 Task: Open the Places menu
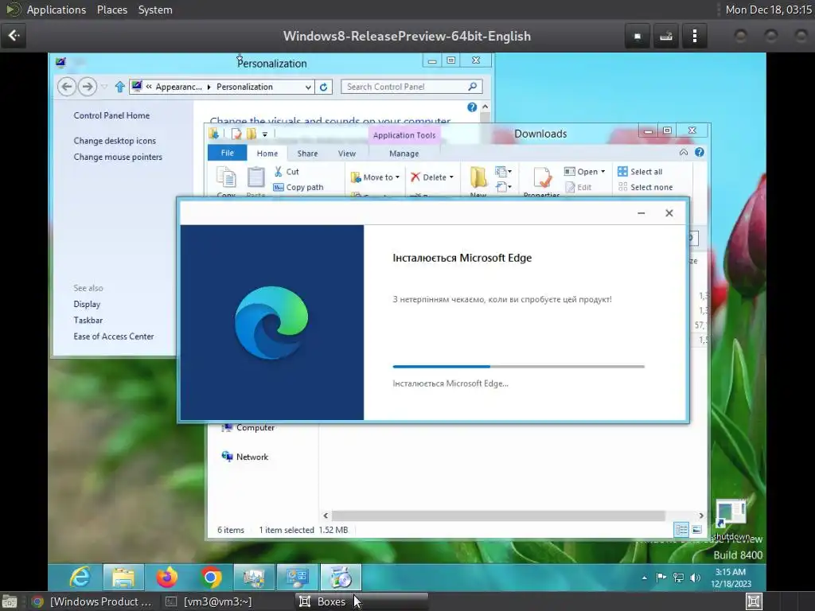(111, 10)
